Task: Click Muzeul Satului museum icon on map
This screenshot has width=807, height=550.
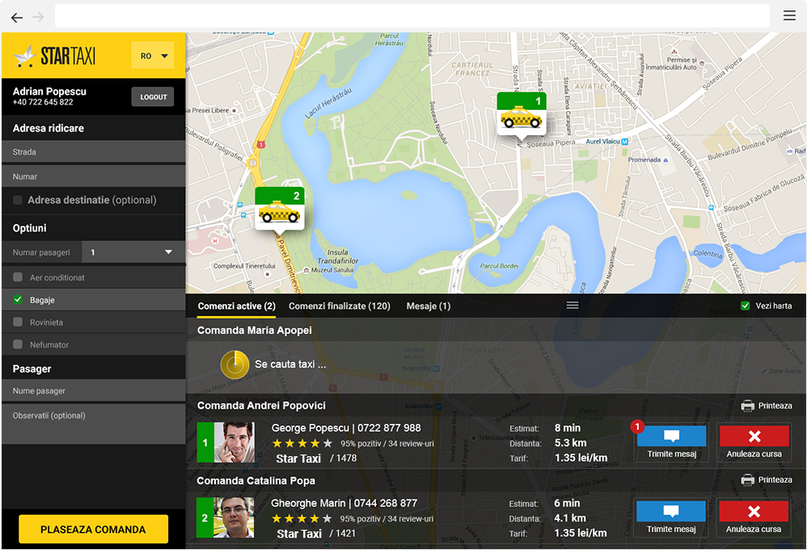Action: [306, 270]
